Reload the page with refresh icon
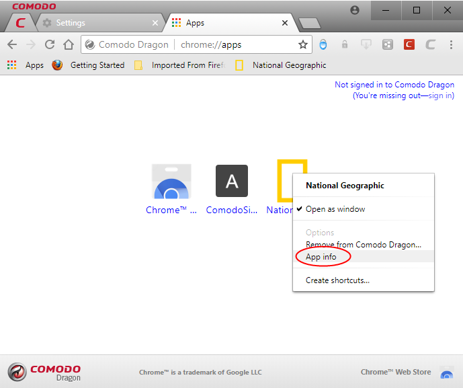 tap(50, 44)
